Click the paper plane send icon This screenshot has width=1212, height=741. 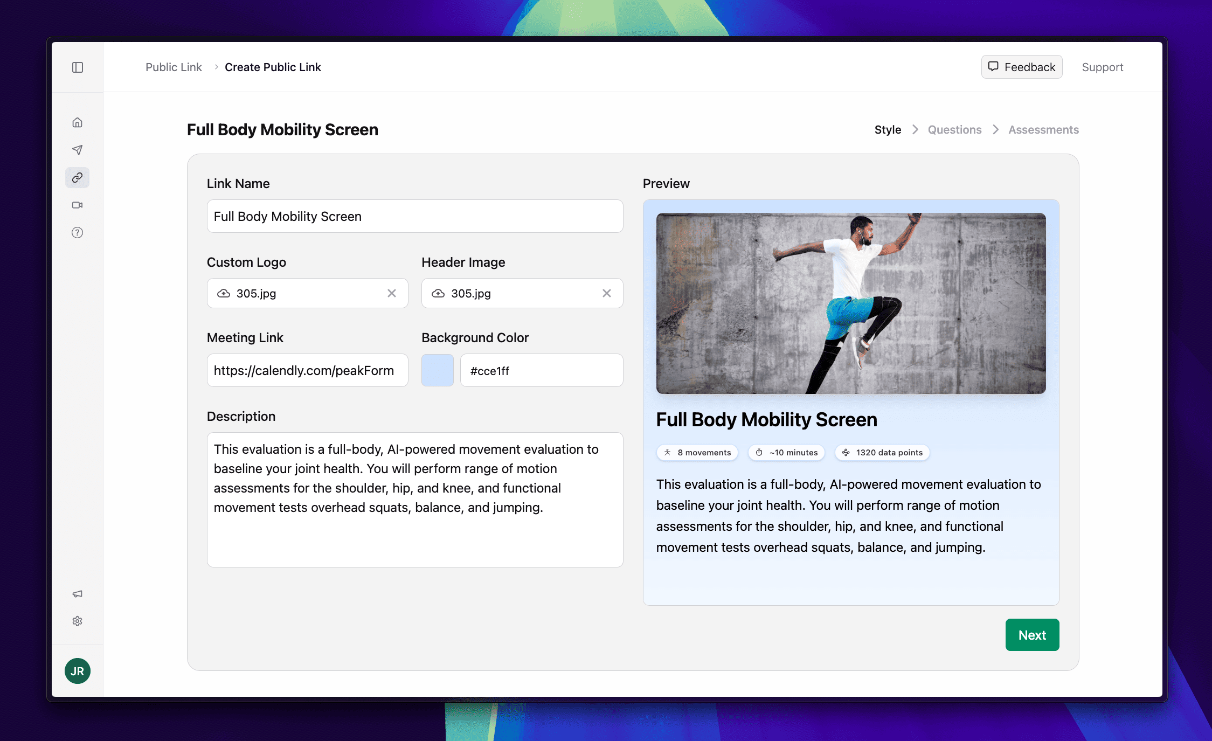pyautogui.click(x=78, y=150)
